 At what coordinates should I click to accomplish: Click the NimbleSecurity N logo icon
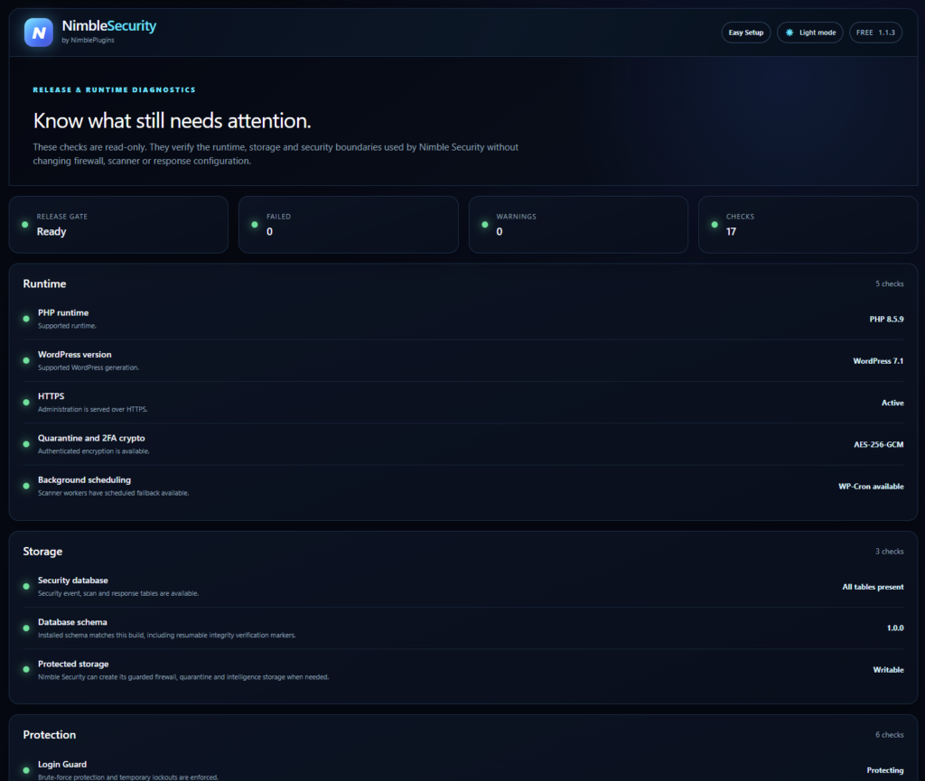tap(38, 33)
